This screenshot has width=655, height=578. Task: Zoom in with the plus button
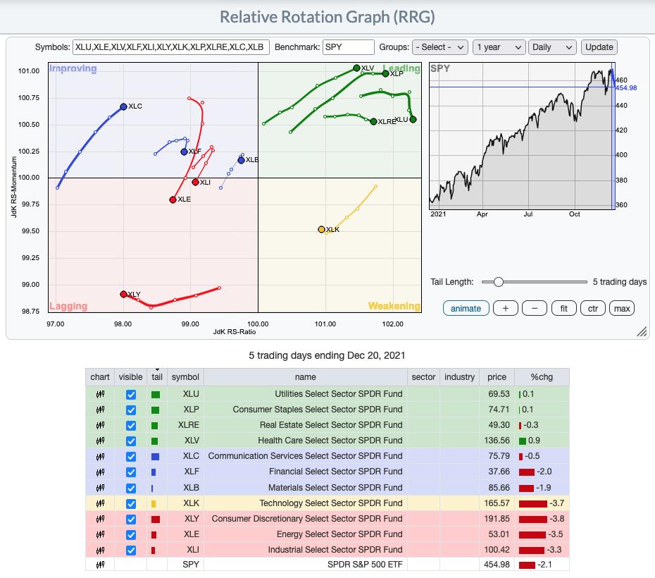point(506,309)
